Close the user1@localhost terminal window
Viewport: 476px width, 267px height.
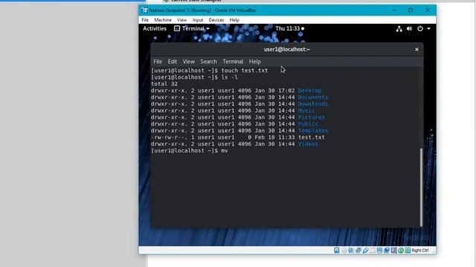pos(416,50)
